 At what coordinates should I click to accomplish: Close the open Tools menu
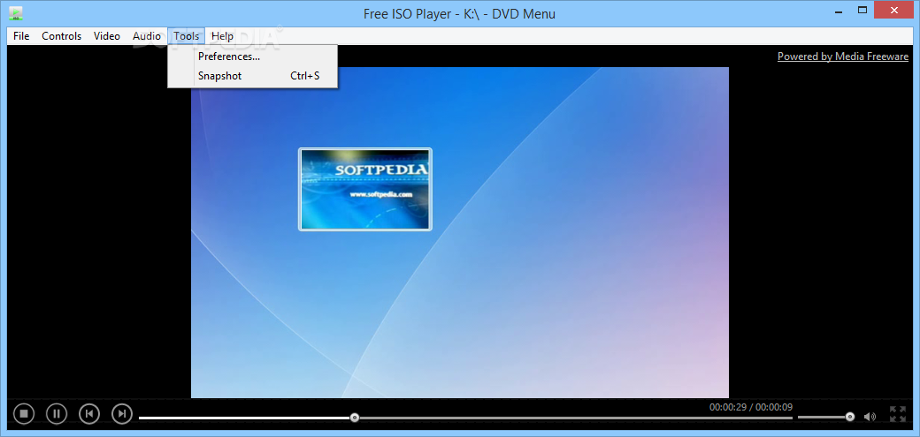tap(187, 36)
